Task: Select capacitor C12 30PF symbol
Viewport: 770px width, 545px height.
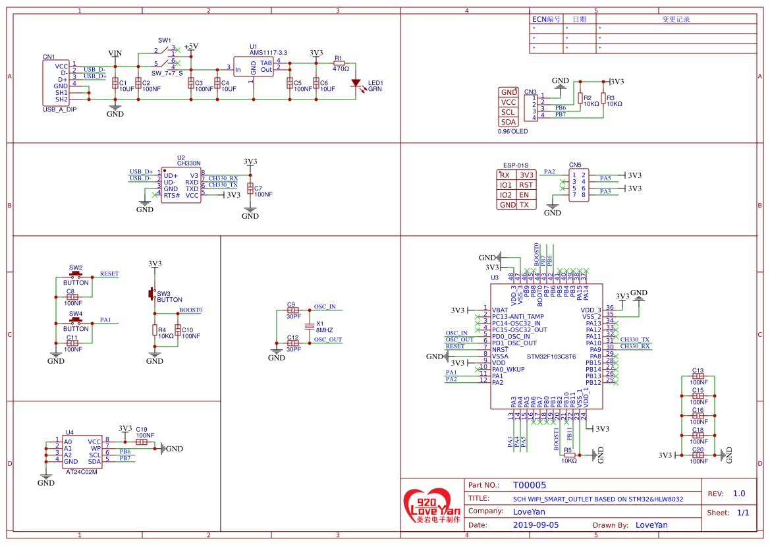Action: point(292,343)
